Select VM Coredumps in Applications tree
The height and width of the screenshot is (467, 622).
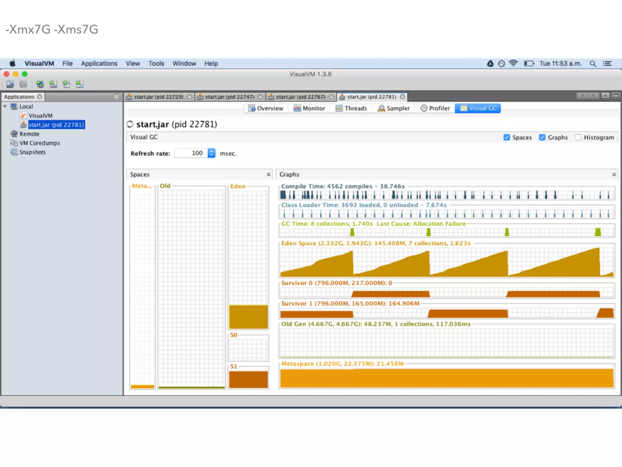click(39, 143)
